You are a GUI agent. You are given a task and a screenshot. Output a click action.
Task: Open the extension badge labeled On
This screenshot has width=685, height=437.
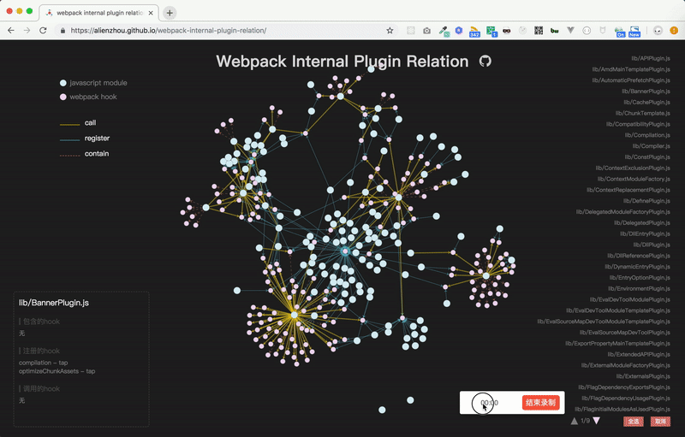pos(619,32)
